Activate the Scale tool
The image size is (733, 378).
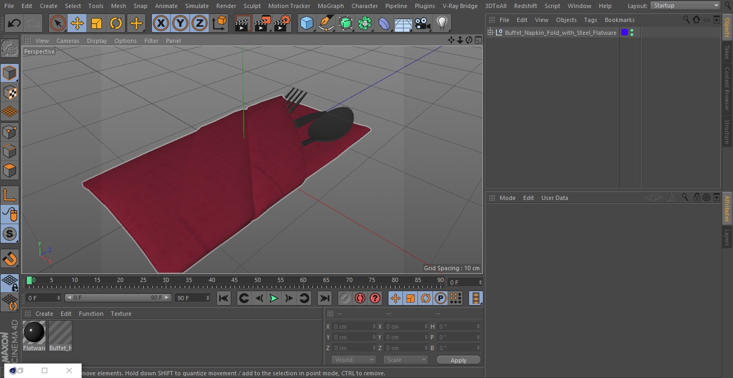(x=97, y=23)
